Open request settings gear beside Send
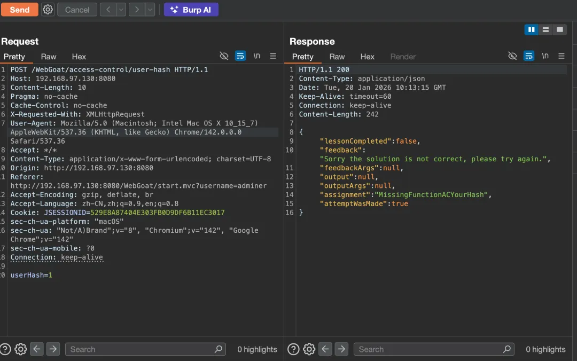 click(48, 10)
